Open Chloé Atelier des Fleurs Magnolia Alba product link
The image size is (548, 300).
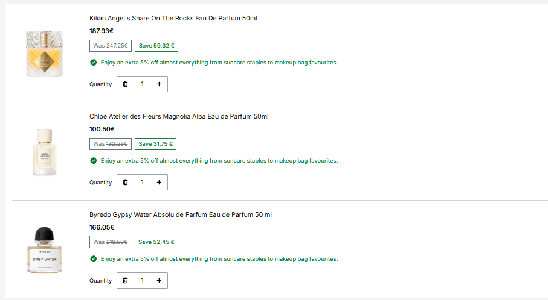[179, 116]
